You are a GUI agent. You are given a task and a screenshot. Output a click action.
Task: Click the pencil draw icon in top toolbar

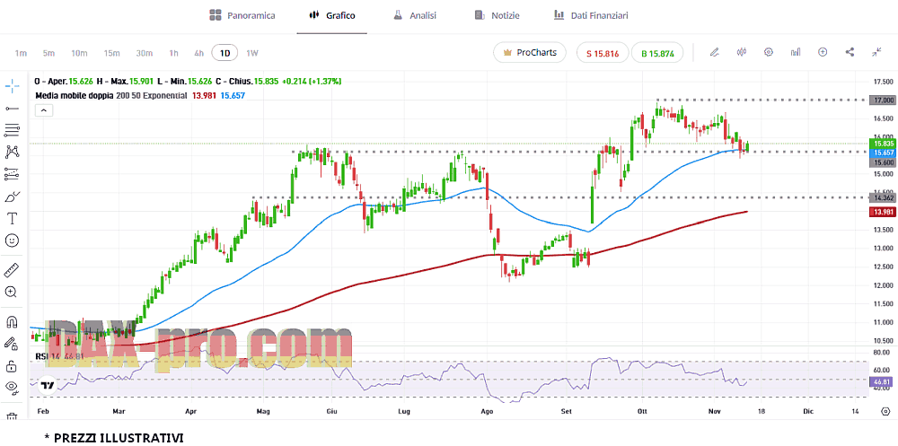pyautogui.click(x=714, y=52)
